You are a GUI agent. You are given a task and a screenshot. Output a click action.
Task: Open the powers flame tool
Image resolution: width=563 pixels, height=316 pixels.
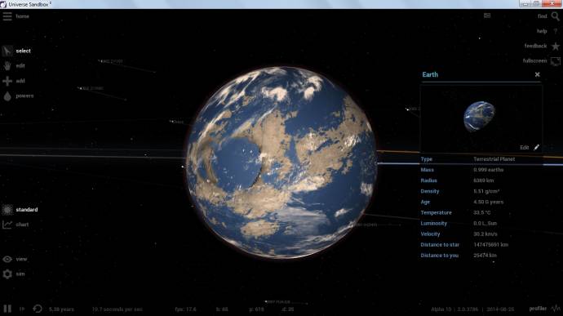[7, 96]
